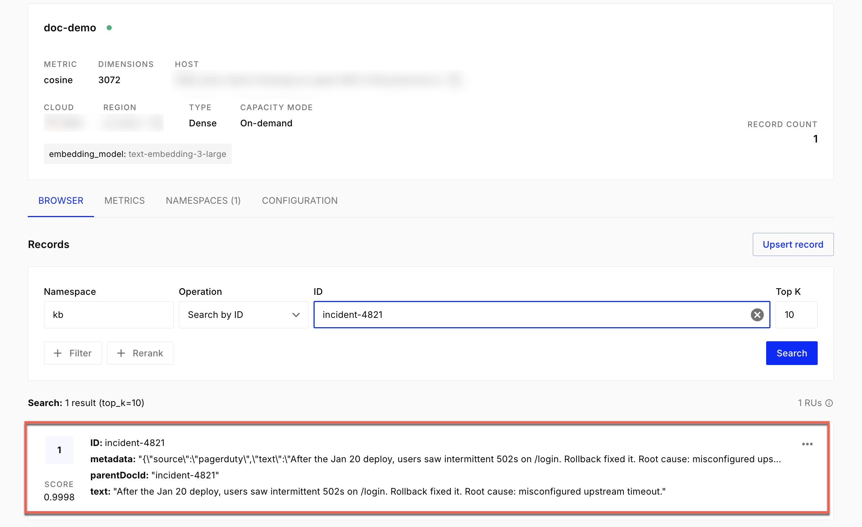Toggle the Rerank option for the query
The height and width of the screenshot is (527, 862).
point(140,353)
